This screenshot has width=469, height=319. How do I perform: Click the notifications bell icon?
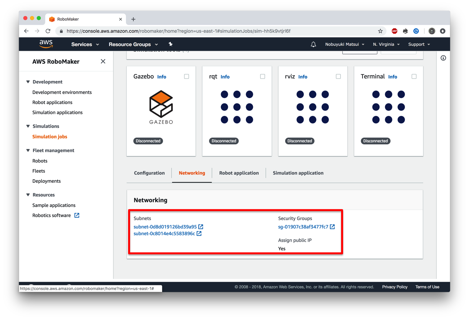click(313, 44)
